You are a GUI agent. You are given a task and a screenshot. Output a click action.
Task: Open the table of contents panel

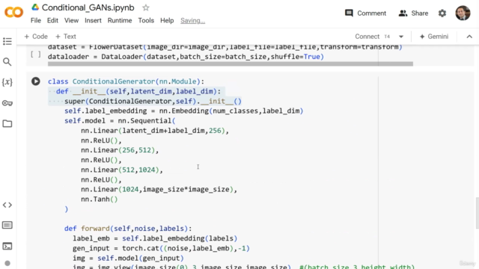pos(7,41)
